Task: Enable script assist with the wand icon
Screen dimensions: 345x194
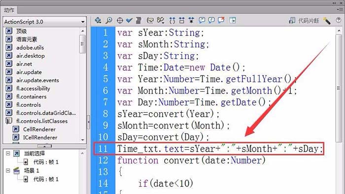Action: coord(327,21)
